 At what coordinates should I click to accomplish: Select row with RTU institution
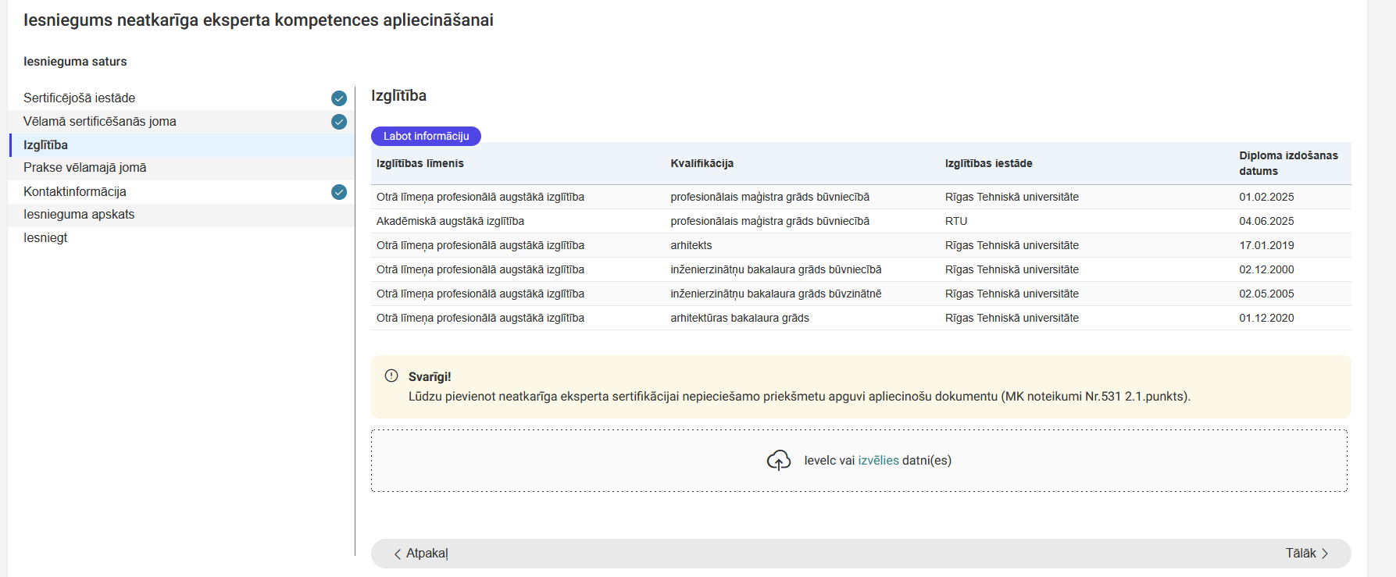[x=955, y=221]
